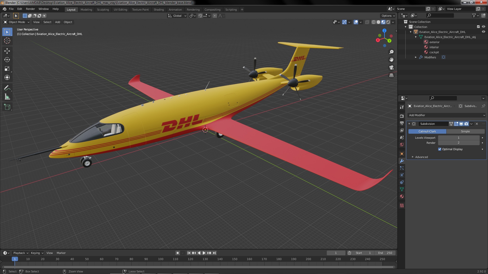The image size is (488, 274).
Task: Open the Object Mode dropdown
Action: pos(17,22)
